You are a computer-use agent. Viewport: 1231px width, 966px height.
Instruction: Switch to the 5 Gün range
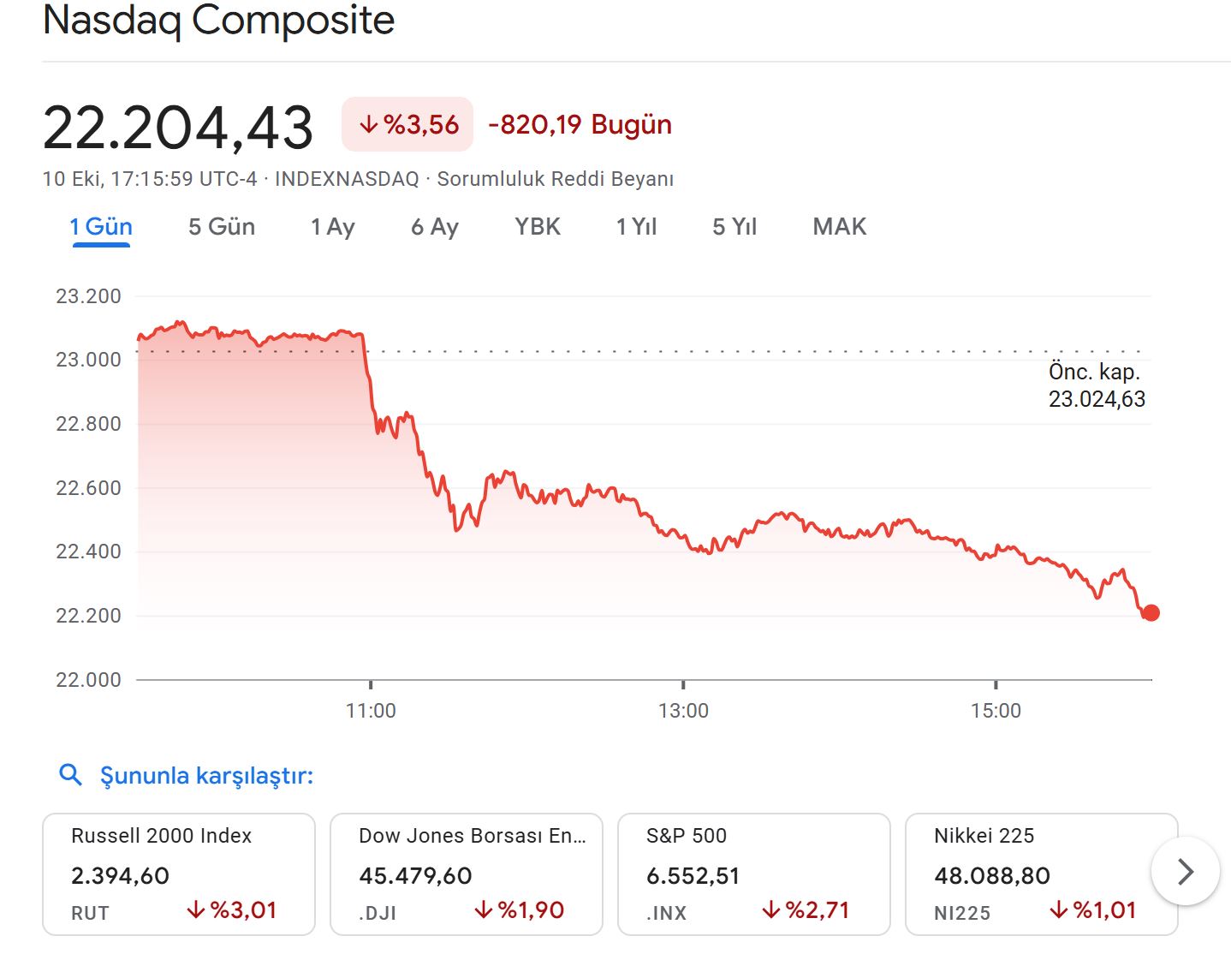point(222,227)
